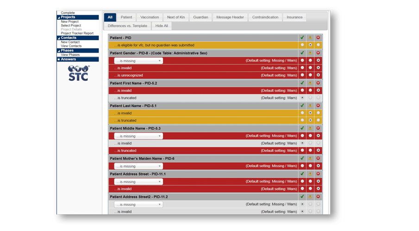The image size is (419, 231).
Task: Select accept radio for Patient Gender is invalid
Action: pos(302,68)
